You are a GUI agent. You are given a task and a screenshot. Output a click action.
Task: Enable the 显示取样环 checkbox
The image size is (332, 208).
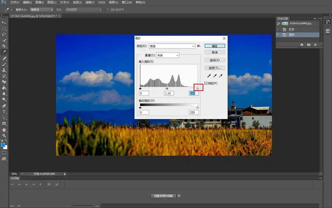click(108, 10)
